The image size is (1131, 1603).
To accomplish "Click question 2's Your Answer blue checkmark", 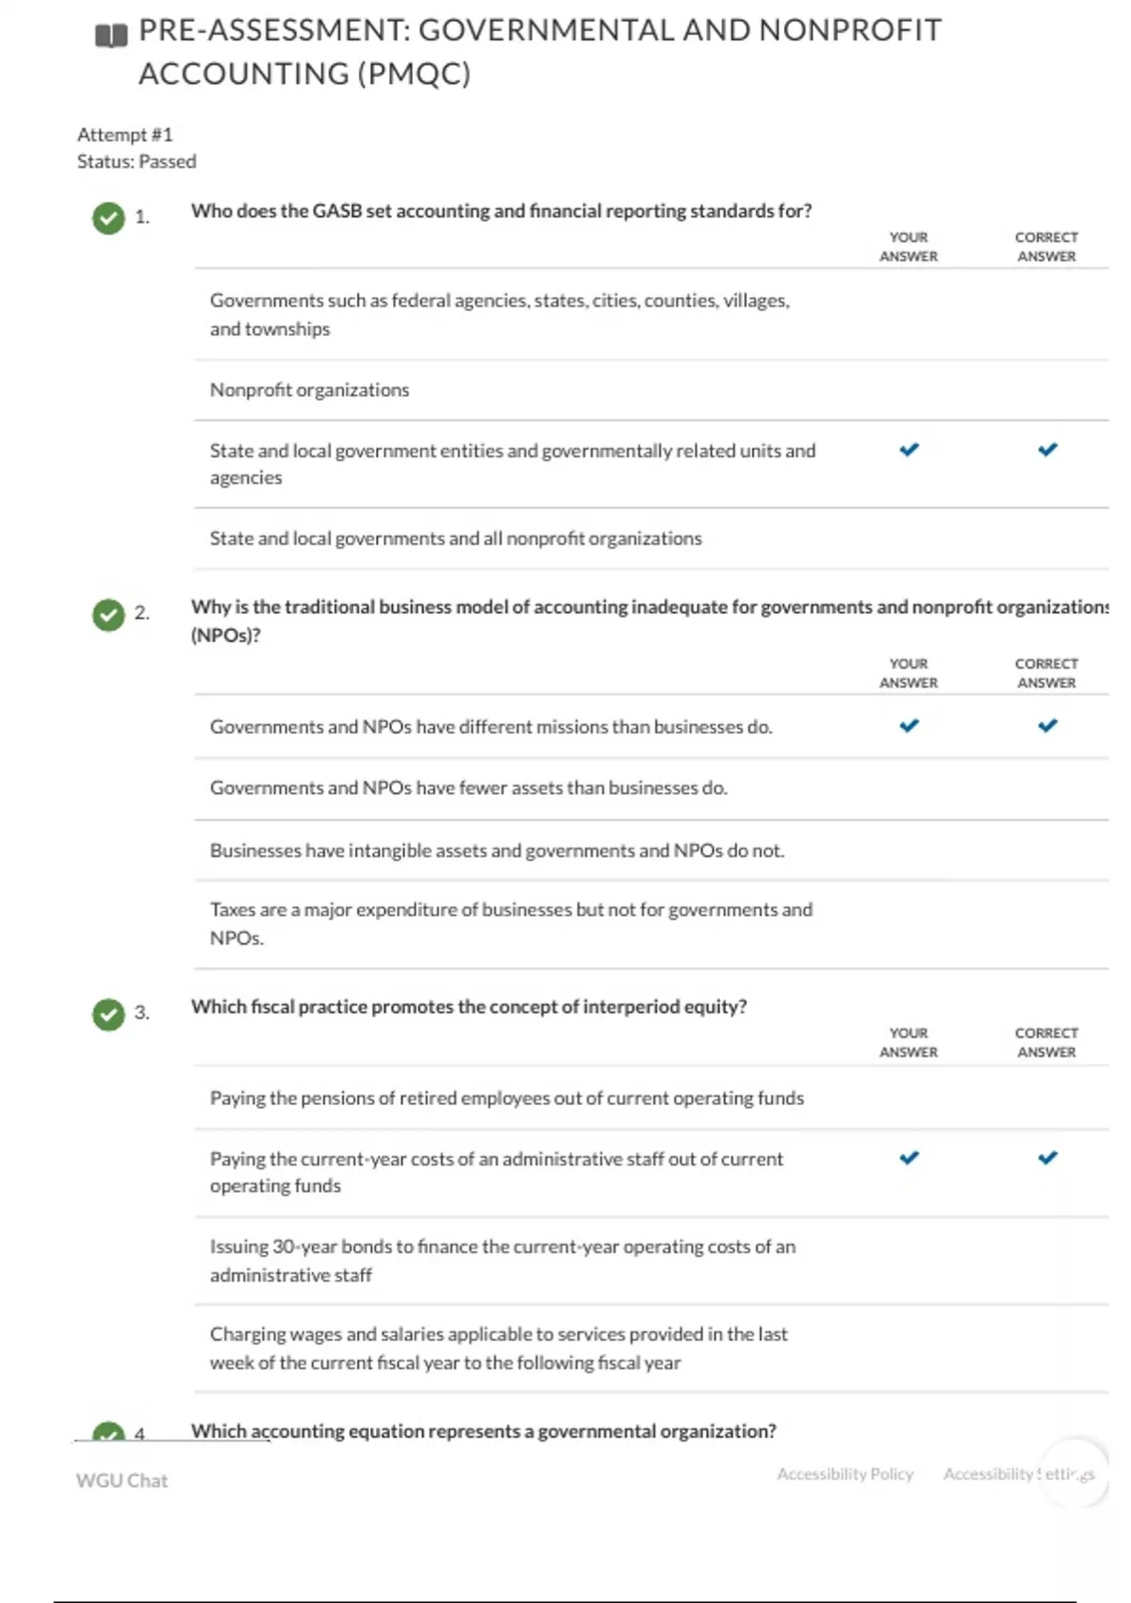I will tap(909, 726).
